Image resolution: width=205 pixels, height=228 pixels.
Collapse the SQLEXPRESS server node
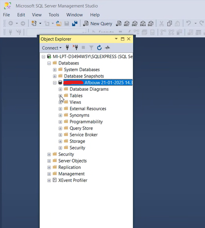click(43, 57)
